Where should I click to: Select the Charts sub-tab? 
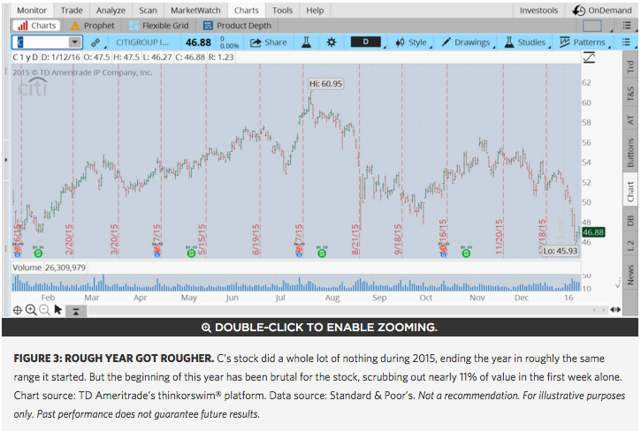[37, 26]
